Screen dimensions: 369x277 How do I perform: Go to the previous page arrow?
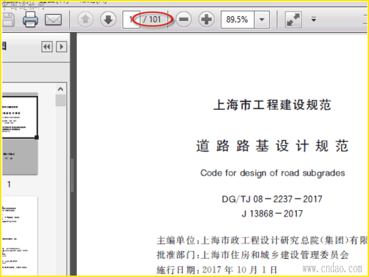(85, 19)
